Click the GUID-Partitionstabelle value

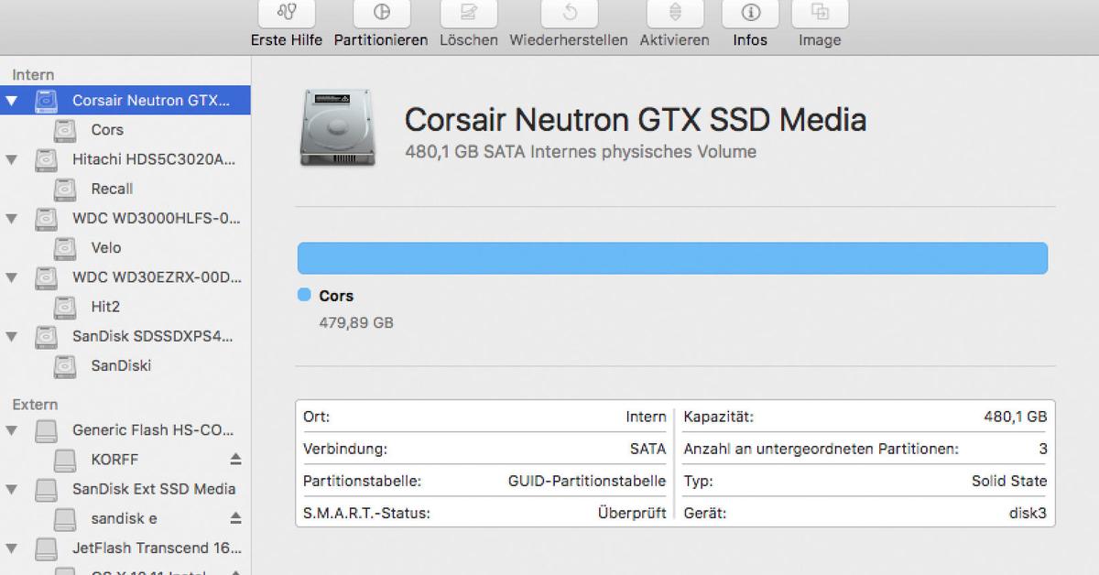coord(587,481)
